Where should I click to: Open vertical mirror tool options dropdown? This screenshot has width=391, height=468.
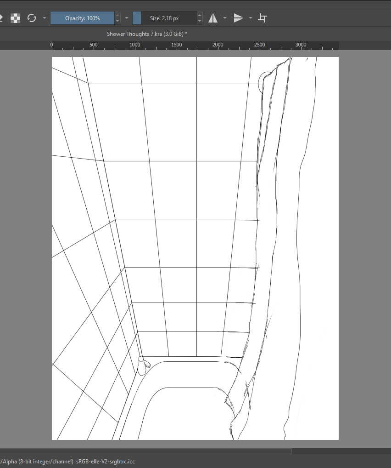[x=251, y=18]
